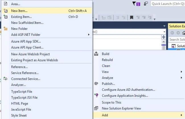Select Clean in the context menu
This screenshot has height=119, width=185.
pos(139,66)
